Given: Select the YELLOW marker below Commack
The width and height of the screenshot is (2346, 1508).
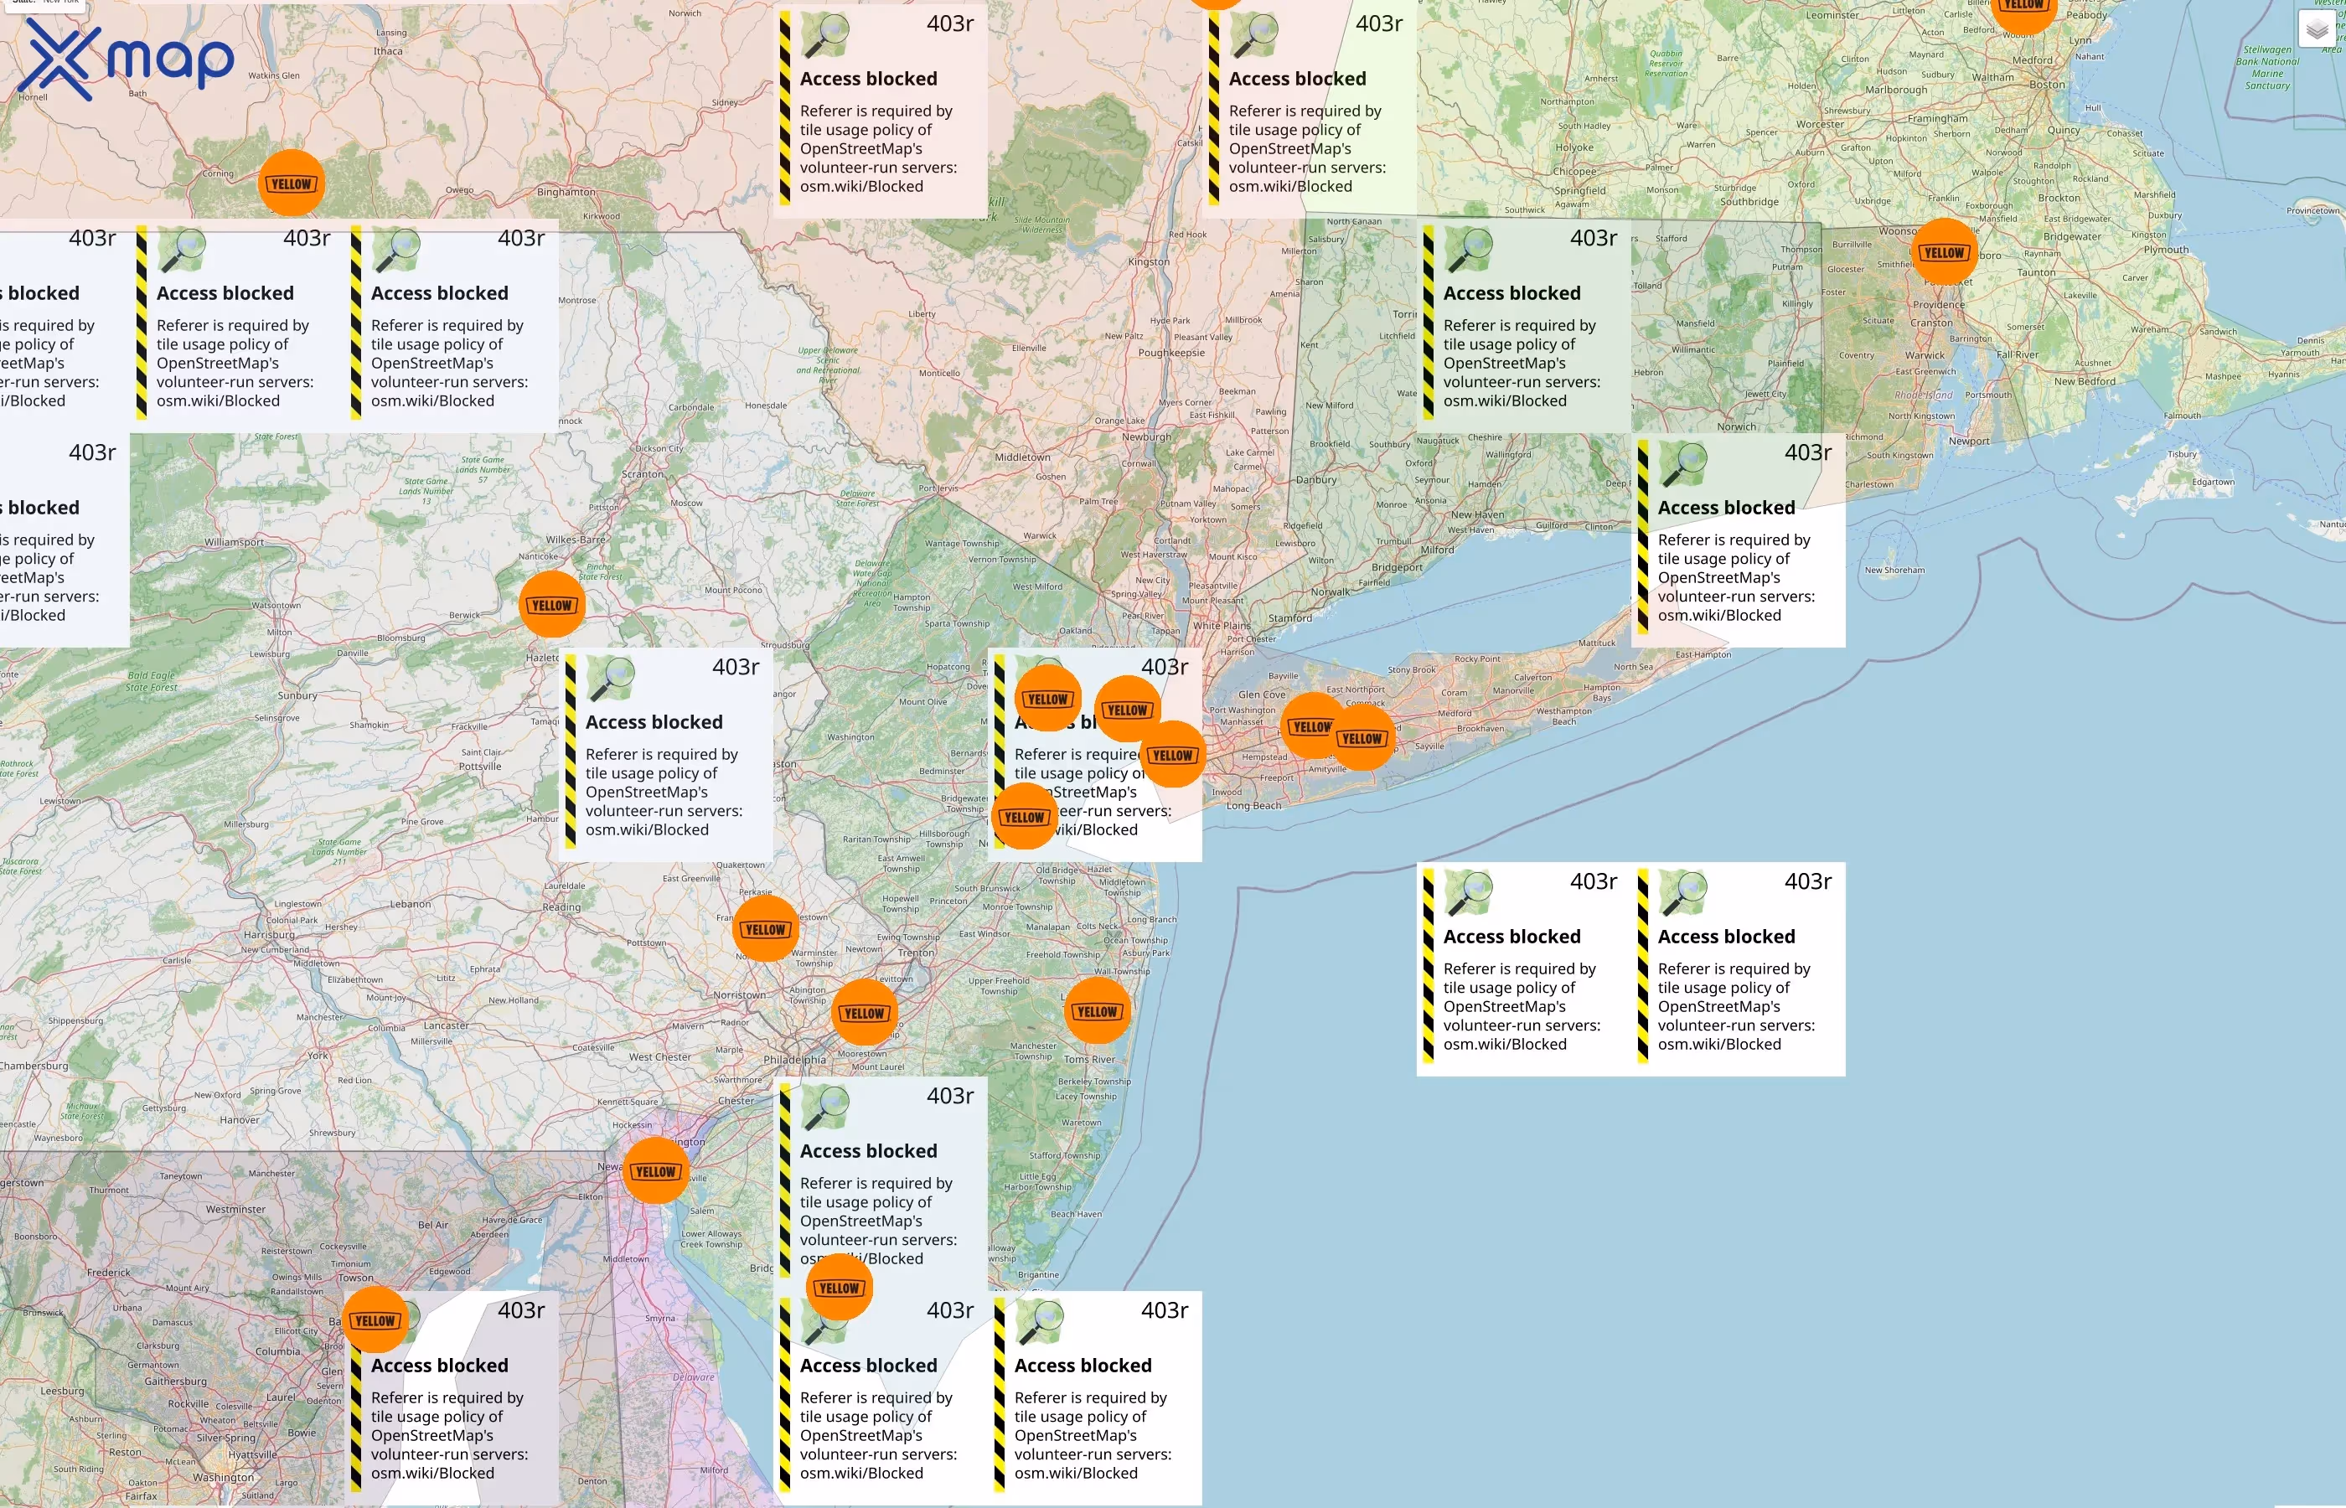Looking at the screenshot, I should click(x=1362, y=738).
